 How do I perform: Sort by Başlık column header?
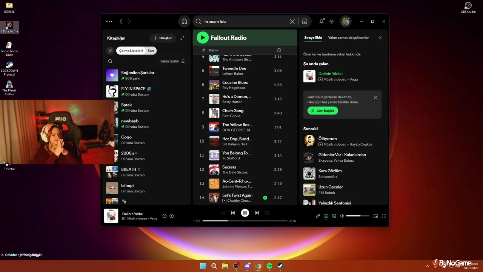(214, 50)
